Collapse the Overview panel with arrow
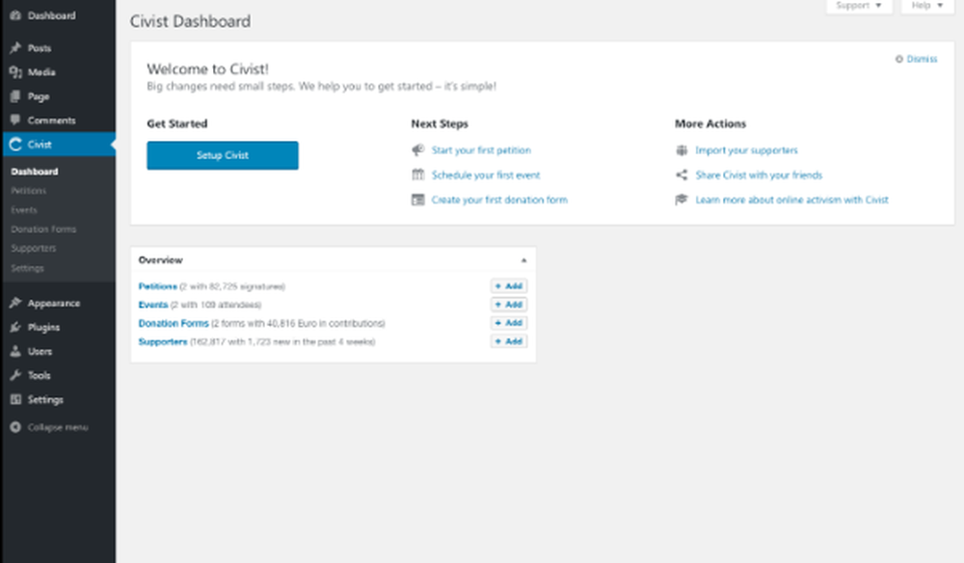 click(x=523, y=260)
